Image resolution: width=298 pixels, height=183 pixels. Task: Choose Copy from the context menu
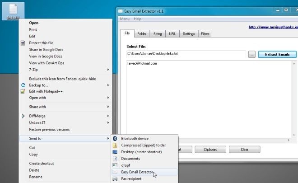coord(33,155)
